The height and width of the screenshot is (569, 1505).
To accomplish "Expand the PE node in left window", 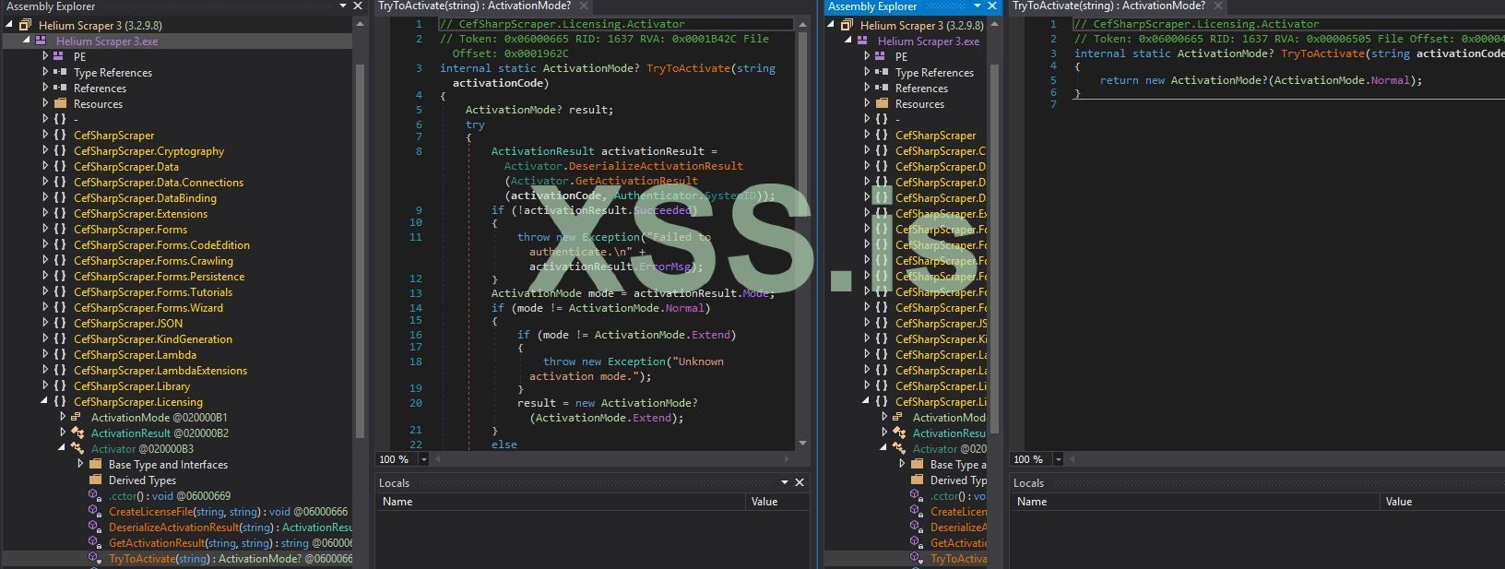I will point(45,57).
